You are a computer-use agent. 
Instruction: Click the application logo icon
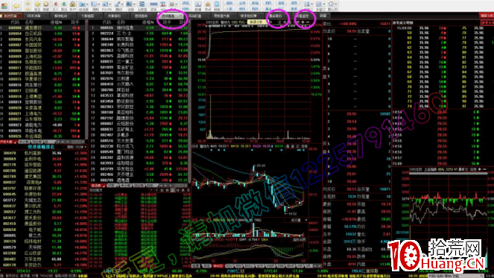point(4,6)
